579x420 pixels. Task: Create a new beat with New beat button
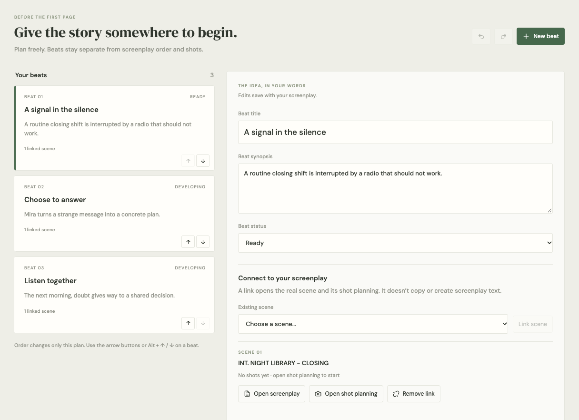pyautogui.click(x=540, y=36)
